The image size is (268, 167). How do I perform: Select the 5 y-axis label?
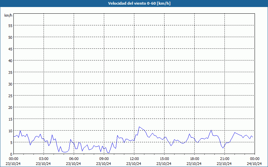pos(11,143)
